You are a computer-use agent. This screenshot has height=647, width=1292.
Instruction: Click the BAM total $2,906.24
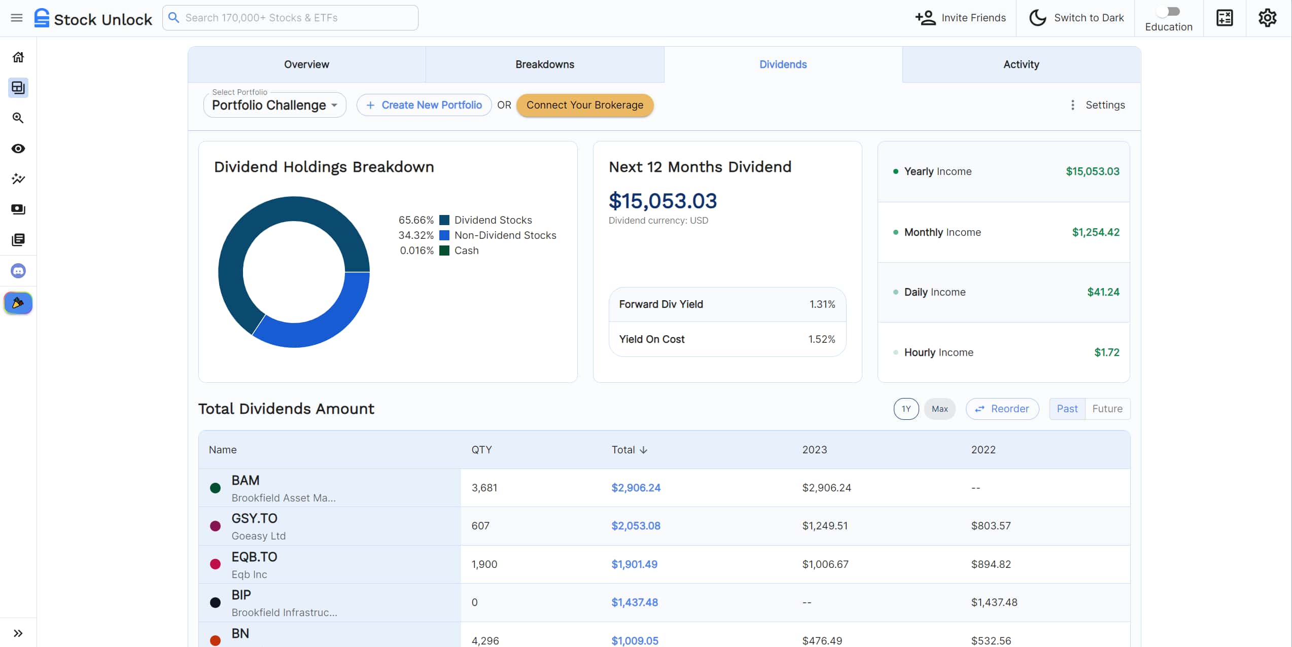[x=636, y=488]
